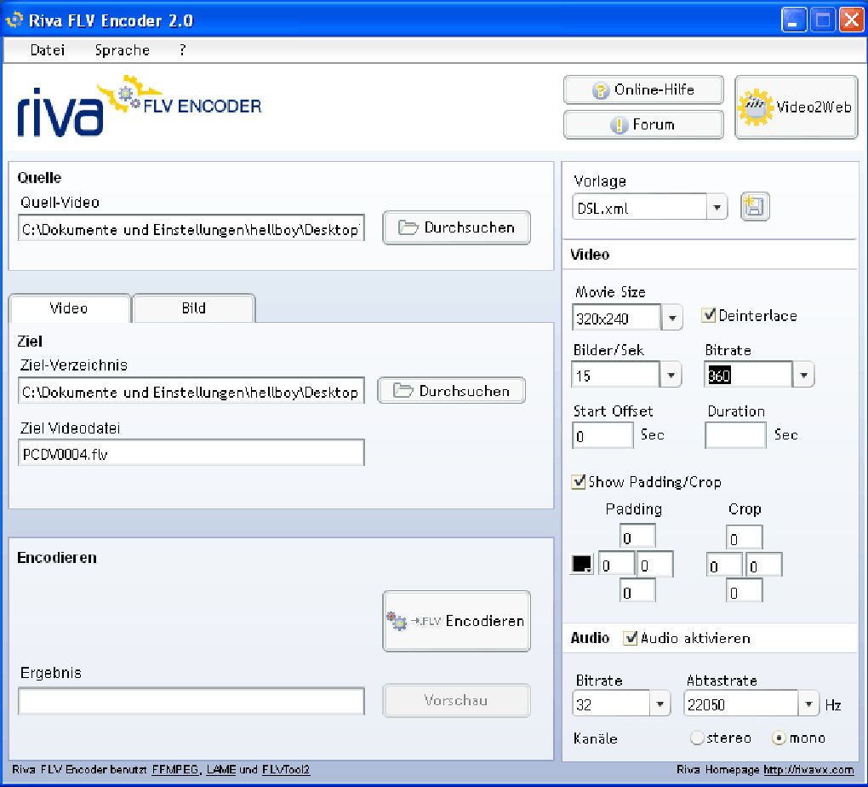
Task: Click the right Crop value field
Action: 764,564
